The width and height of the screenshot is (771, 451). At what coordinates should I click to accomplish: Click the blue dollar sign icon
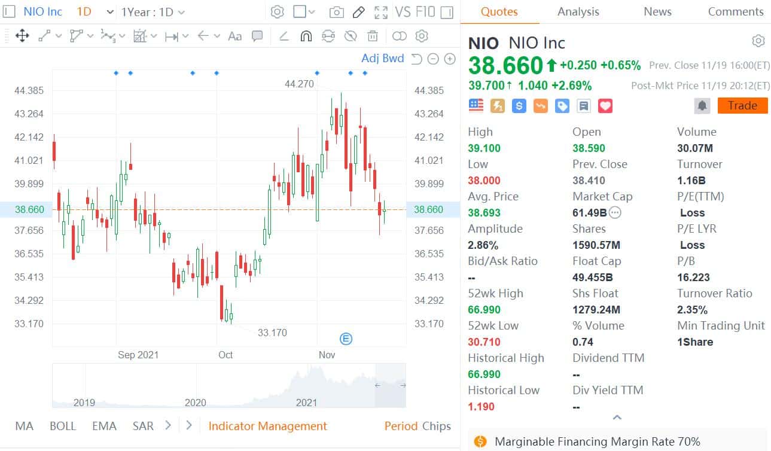[518, 105]
